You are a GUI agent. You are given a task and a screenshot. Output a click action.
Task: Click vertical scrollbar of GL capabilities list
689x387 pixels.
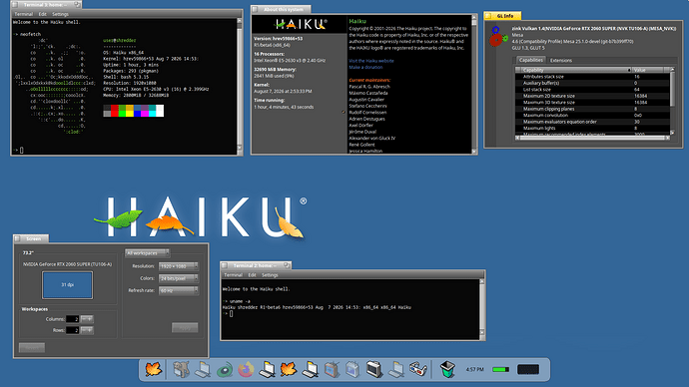pyautogui.click(x=672, y=101)
